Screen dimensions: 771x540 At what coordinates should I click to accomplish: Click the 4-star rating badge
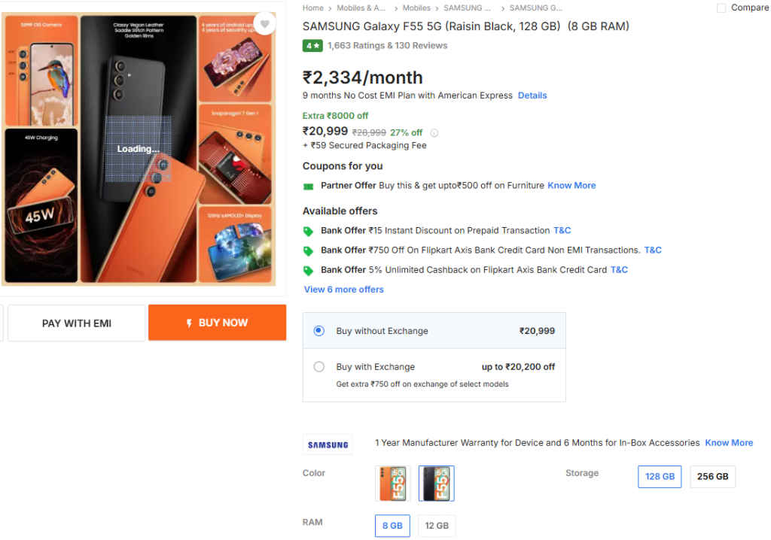coord(312,46)
